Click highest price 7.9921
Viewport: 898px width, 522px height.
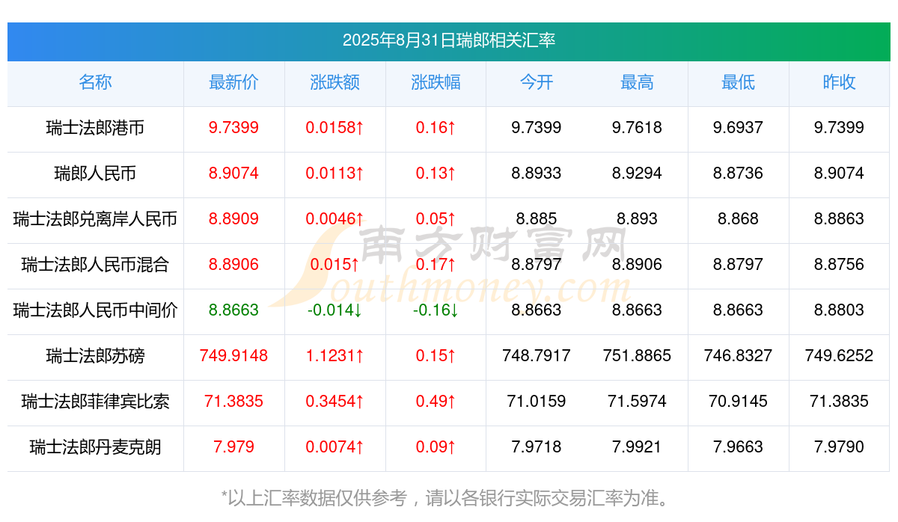pyautogui.click(x=637, y=447)
